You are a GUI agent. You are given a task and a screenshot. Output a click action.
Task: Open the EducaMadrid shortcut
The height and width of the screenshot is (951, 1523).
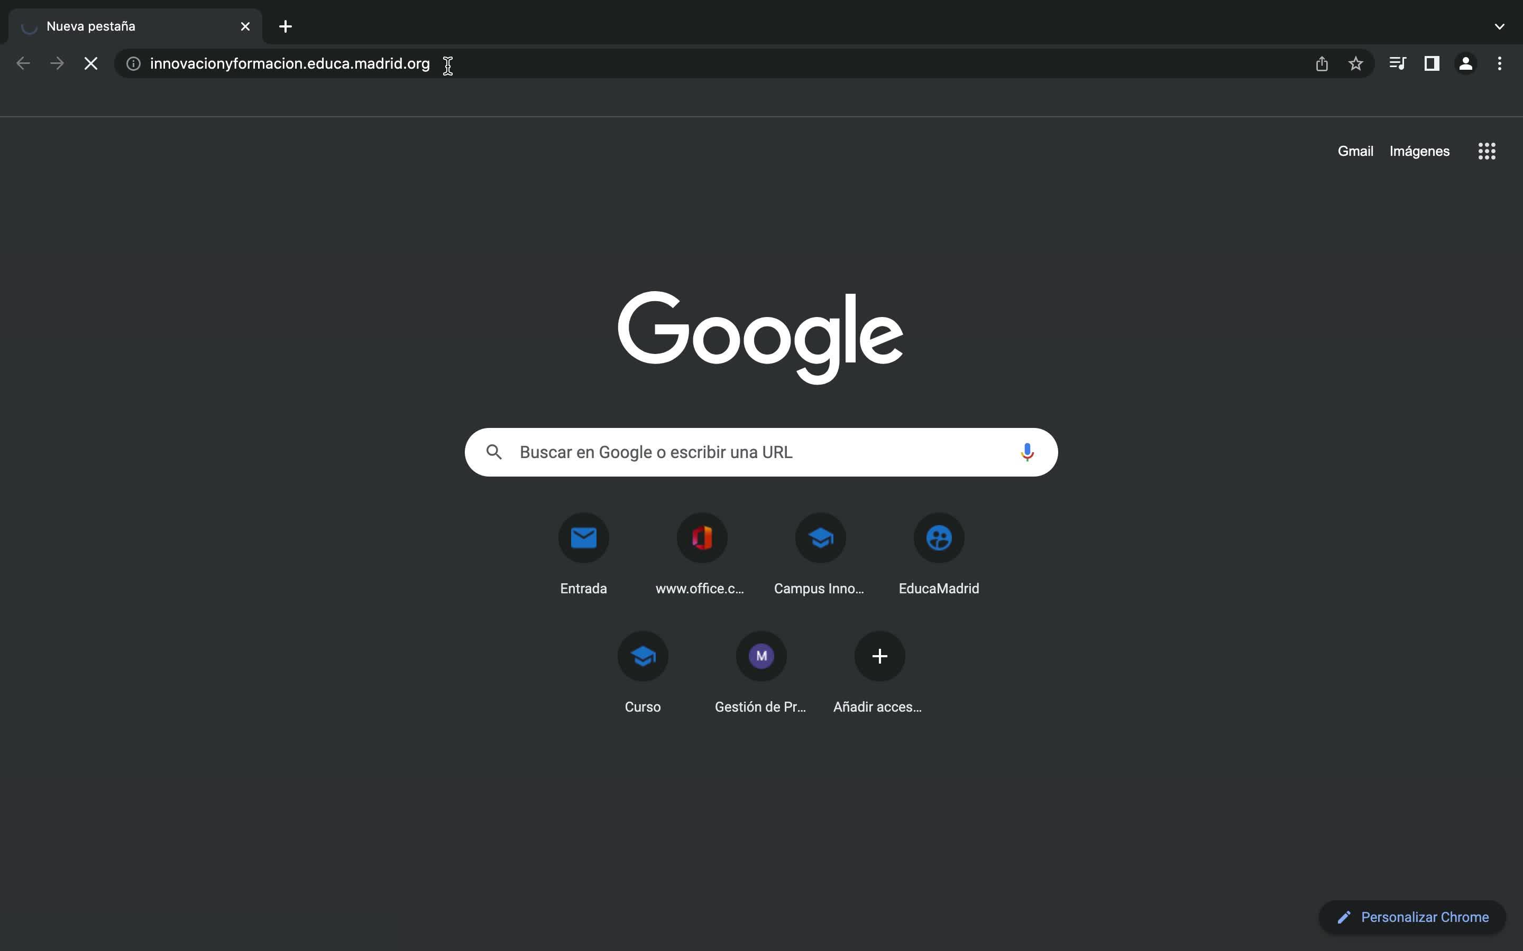pyautogui.click(x=938, y=538)
